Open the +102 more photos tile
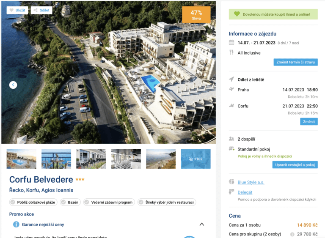This screenshot has width=325, height=238. 196,159
